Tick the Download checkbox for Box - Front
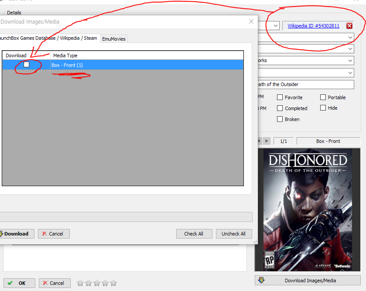The height and width of the screenshot is (291, 366). point(26,64)
